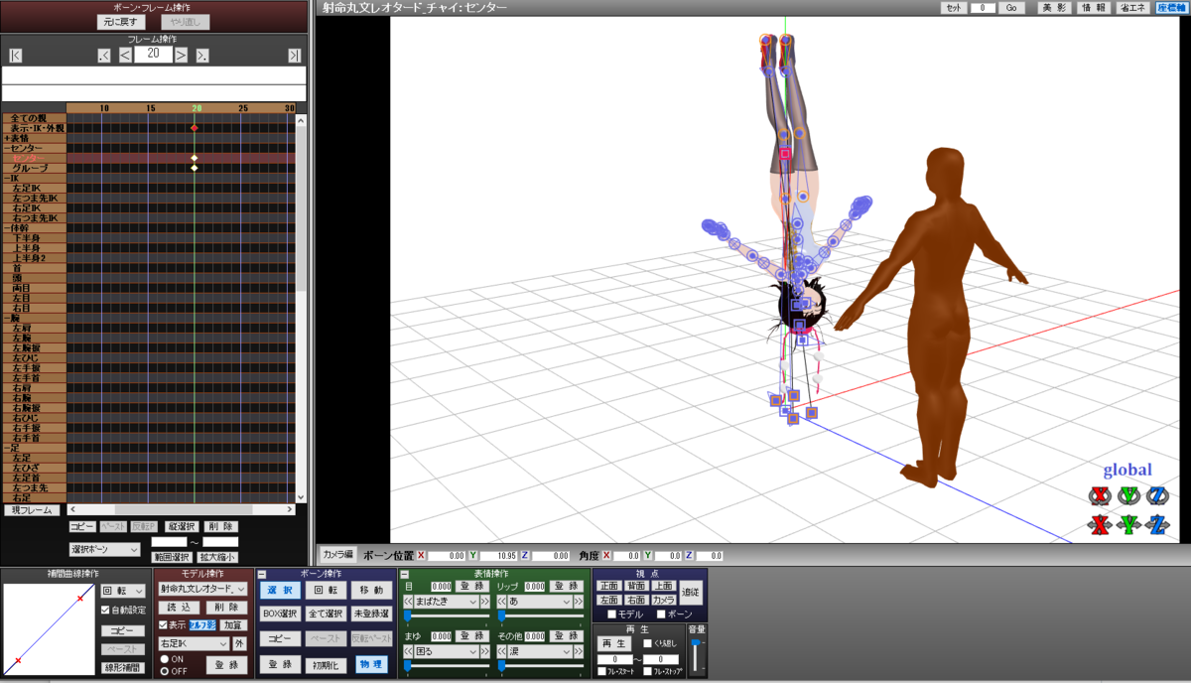Click the Go frame jump button
Image resolution: width=1191 pixels, height=683 pixels.
tap(1011, 7)
